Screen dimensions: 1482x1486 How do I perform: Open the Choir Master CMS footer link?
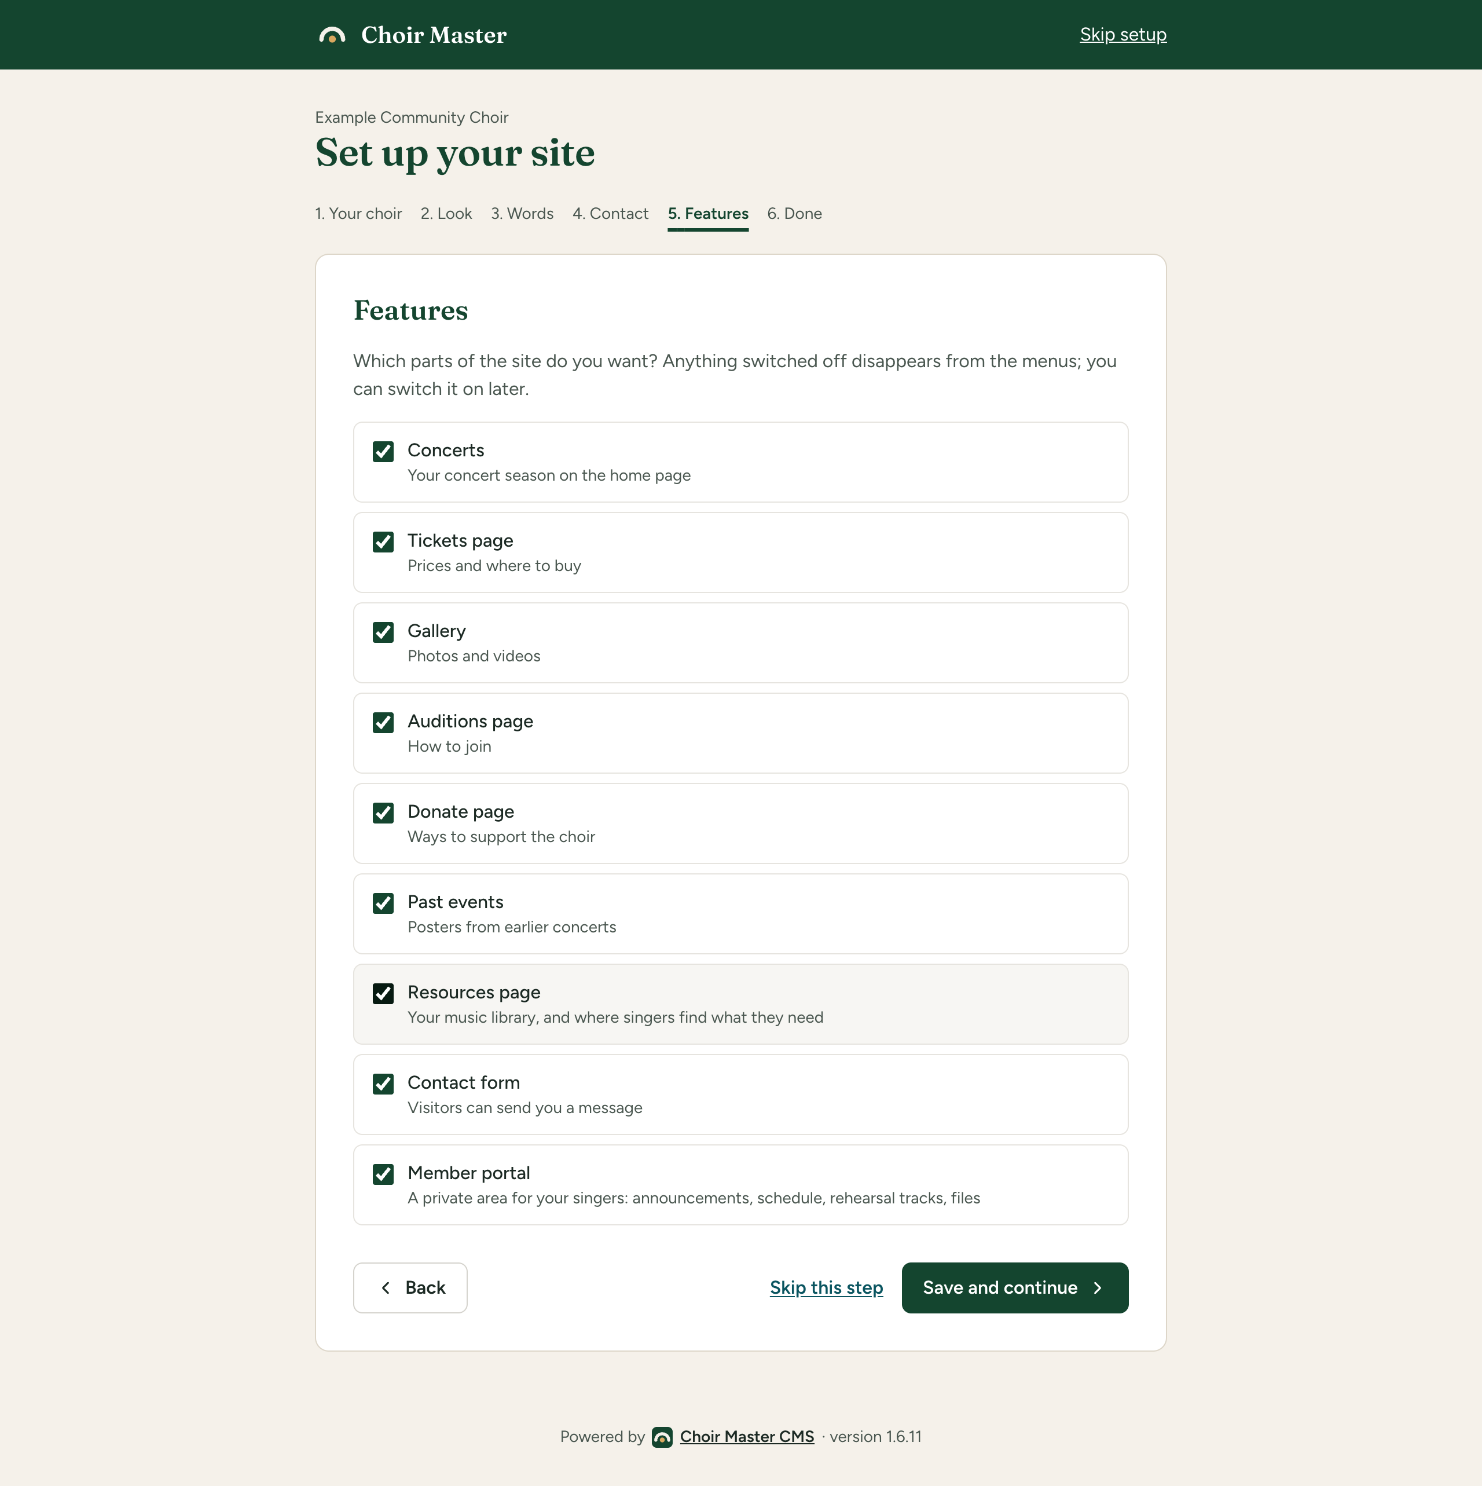coord(747,1437)
